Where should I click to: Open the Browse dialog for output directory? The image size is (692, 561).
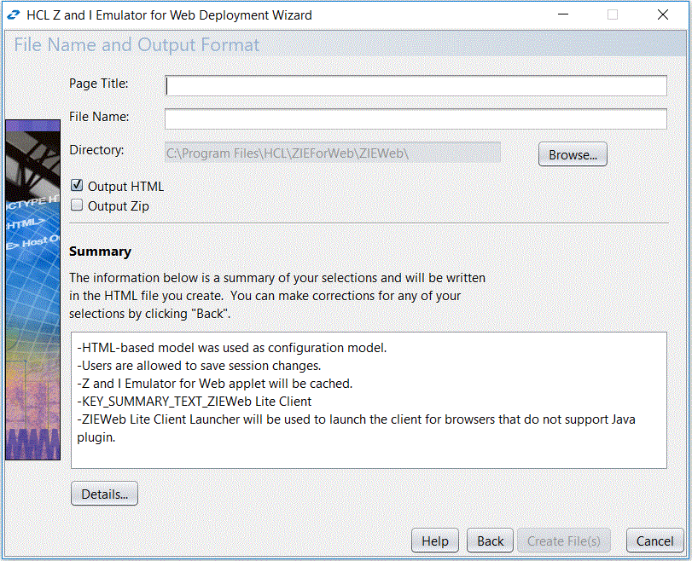point(572,153)
